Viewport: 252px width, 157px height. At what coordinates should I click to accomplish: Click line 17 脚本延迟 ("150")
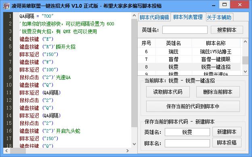(39, 138)
